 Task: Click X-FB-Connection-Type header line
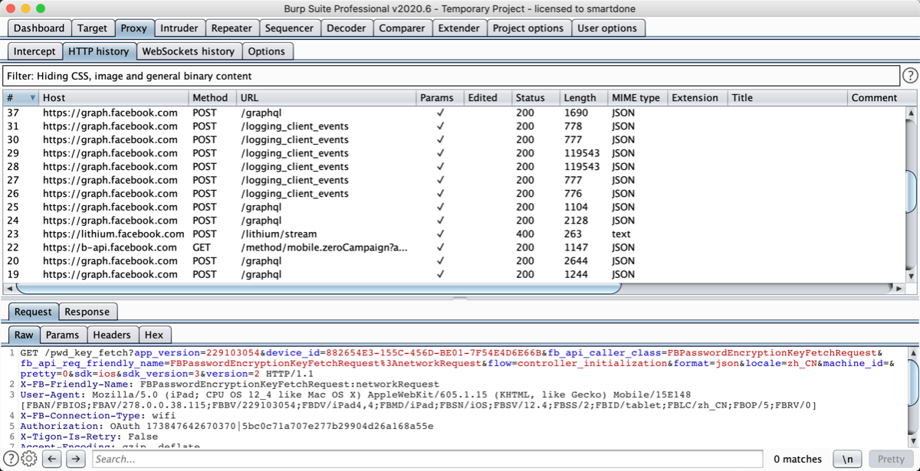[98, 415]
